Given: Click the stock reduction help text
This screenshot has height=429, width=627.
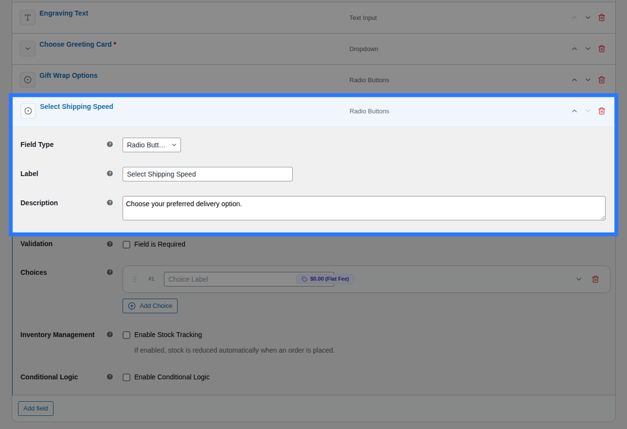Looking at the screenshot, I should coord(234,350).
